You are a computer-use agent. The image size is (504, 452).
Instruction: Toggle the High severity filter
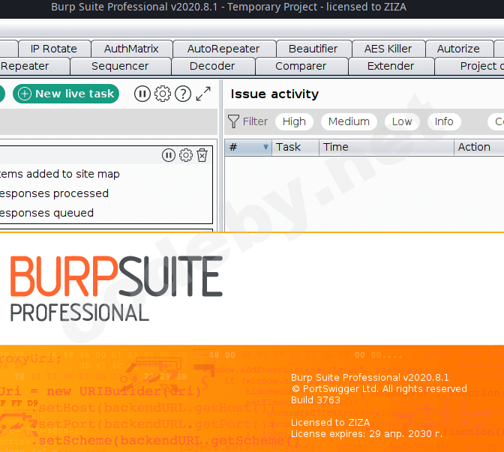click(x=294, y=121)
